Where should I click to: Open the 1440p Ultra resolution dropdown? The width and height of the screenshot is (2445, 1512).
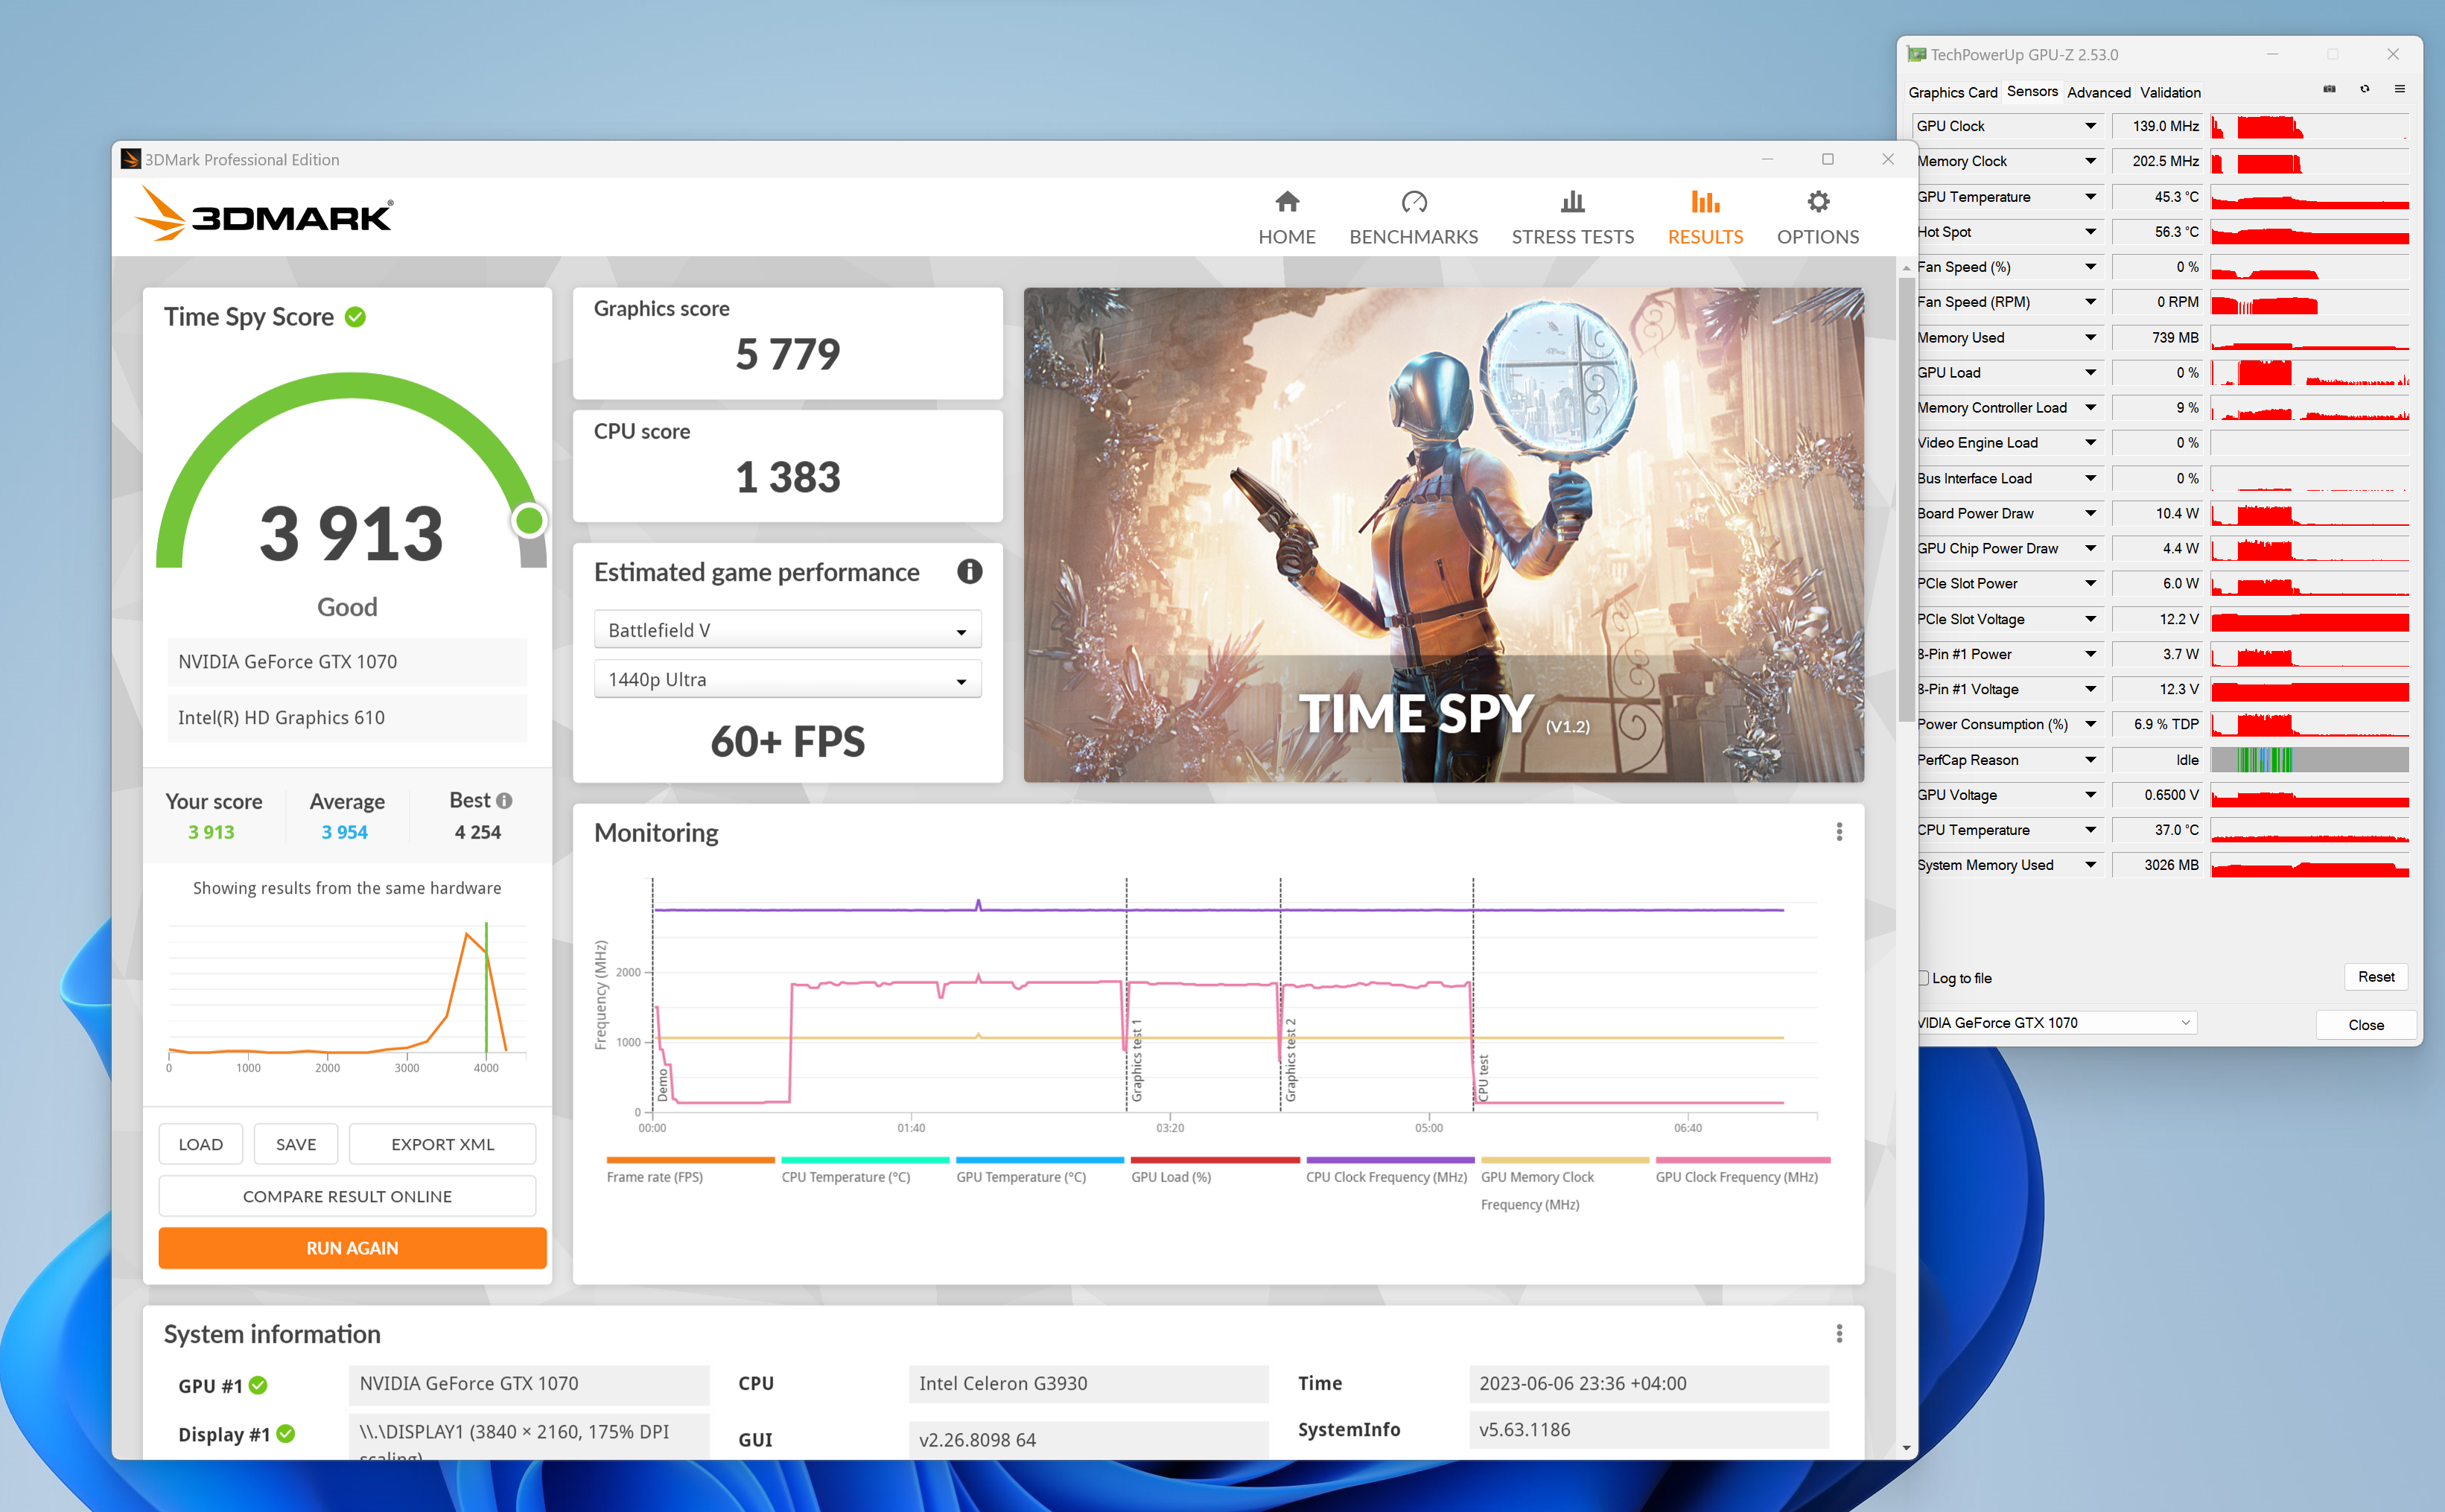(x=786, y=680)
